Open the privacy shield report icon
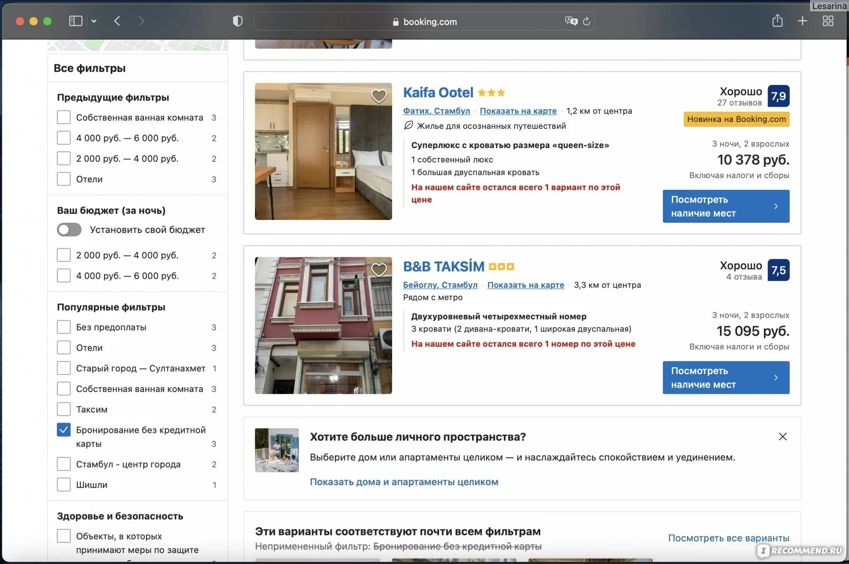 tap(237, 21)
